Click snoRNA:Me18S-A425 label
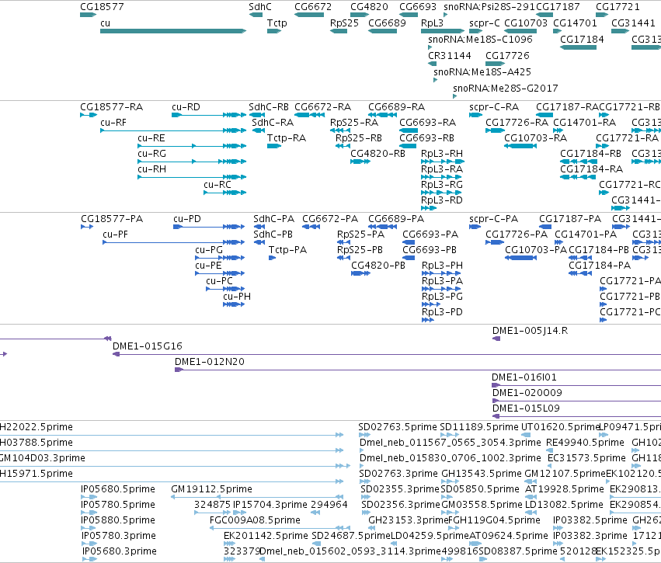This screenshot has width=661, height=563. pos(482,72)
